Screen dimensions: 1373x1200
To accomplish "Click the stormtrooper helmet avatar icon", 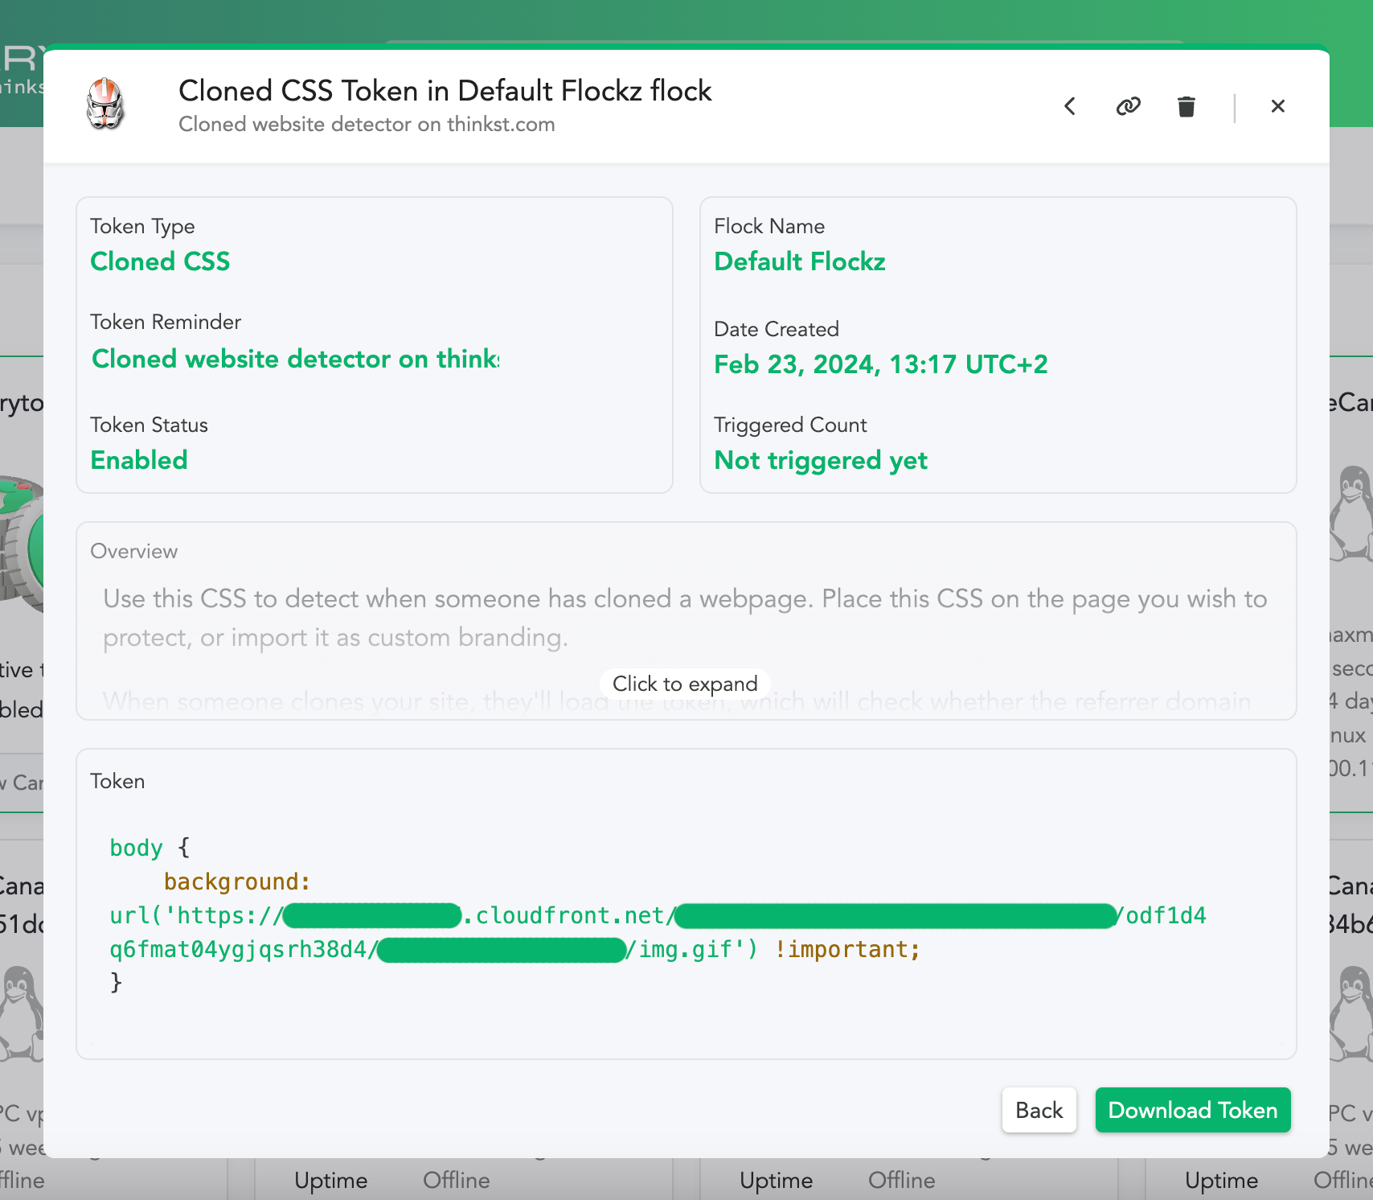I will [x=105, y=105].
